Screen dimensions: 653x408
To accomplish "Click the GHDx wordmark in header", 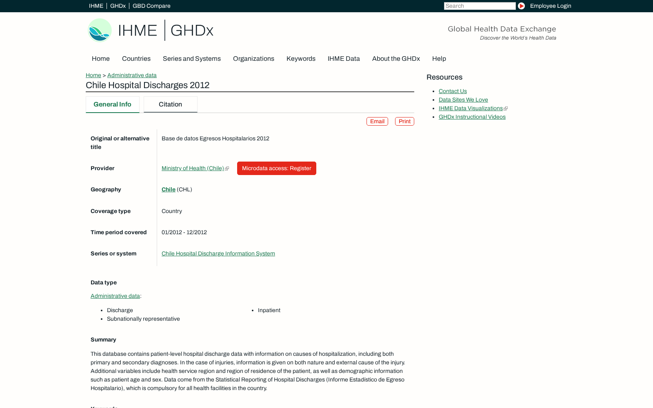I will 192,31.
